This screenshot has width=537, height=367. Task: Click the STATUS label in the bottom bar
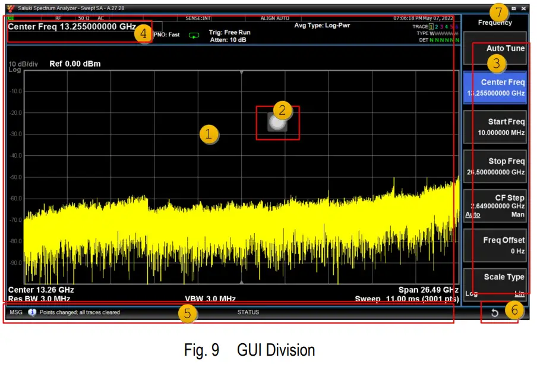(x=248, y=312)
